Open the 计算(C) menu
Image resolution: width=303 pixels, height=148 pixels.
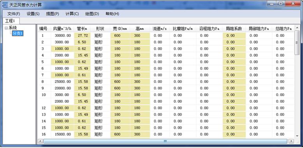[x=72, y=14]
